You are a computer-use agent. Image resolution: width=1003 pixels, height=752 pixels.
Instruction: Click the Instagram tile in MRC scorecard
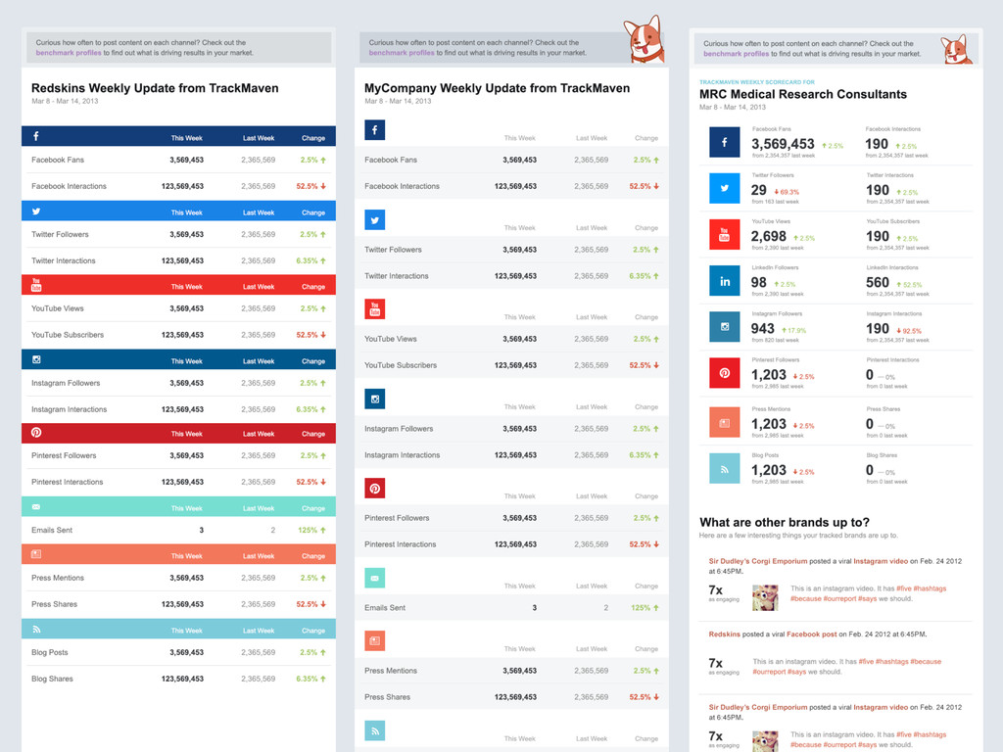724,327
